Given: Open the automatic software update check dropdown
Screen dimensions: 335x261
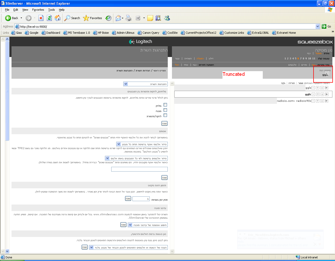Looking at the screenshot, I should [130, 225].
